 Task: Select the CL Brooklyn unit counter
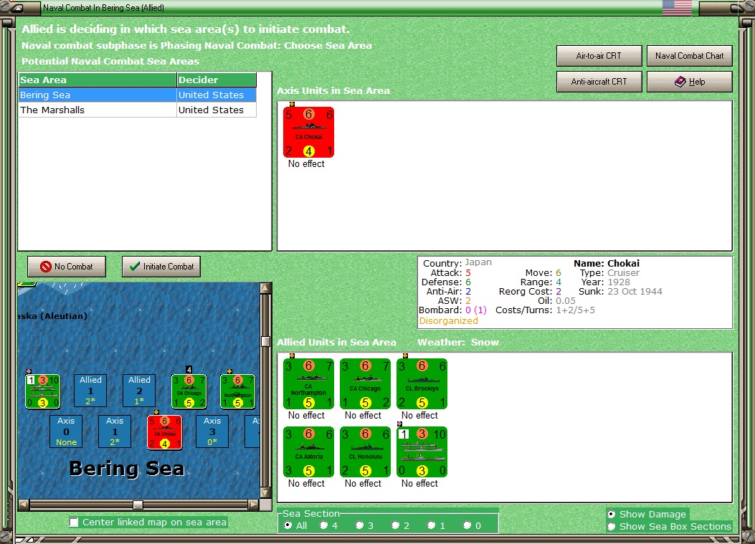coord(422,383)
